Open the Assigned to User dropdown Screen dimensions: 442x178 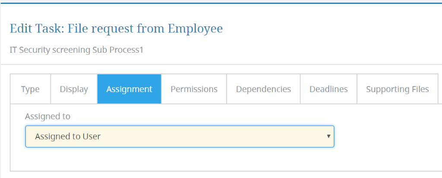point(180,137)
